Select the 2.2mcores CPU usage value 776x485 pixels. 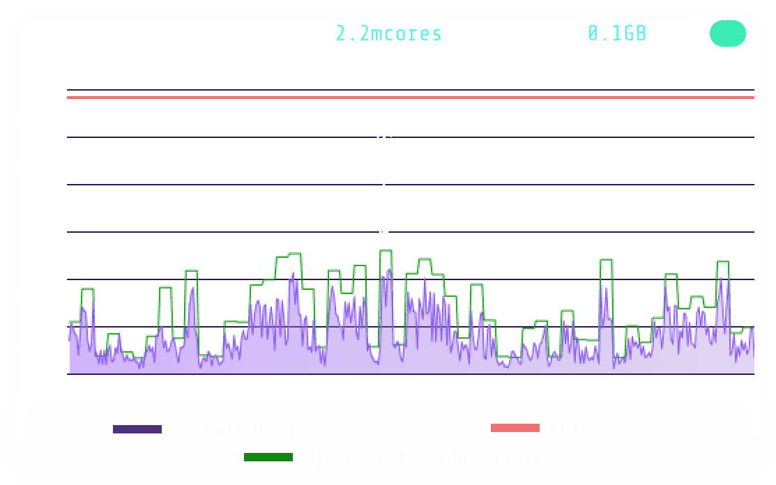[388, 33]
